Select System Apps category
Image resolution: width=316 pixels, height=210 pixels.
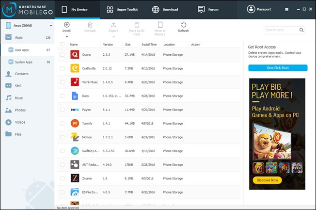(28, 62)
